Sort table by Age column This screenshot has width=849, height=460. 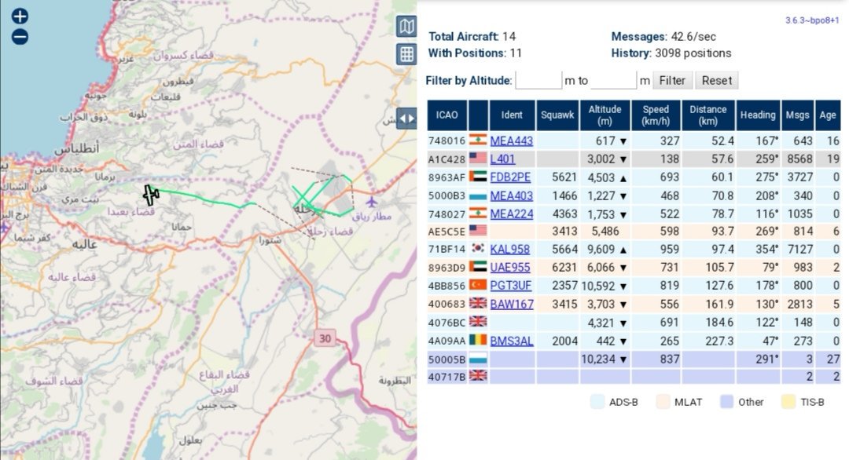(827, 115)
